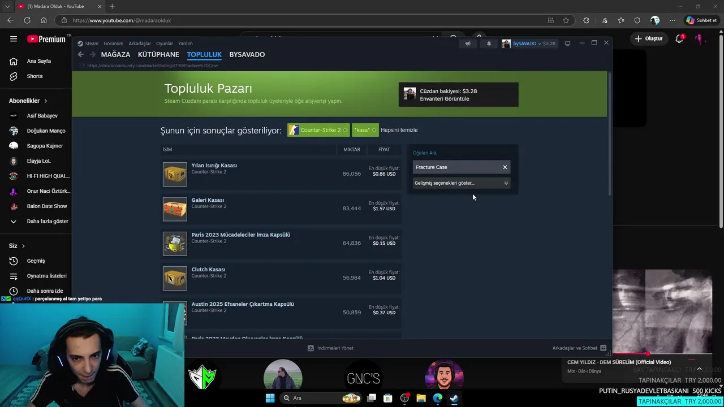Open the YouTube account avatar menu
The image size is (724, 407).
pyautogui.click(x=700, y=39)
